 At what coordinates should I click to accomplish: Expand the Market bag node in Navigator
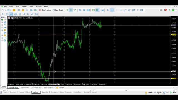[2, 35]
